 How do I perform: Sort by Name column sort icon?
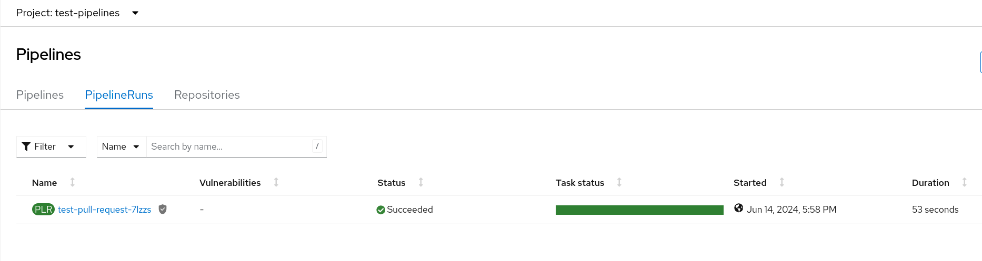click(73, 182)
